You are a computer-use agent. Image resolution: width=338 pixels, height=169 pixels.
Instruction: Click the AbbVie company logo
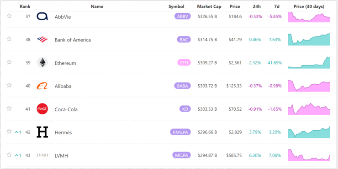(x=42, y=16)
